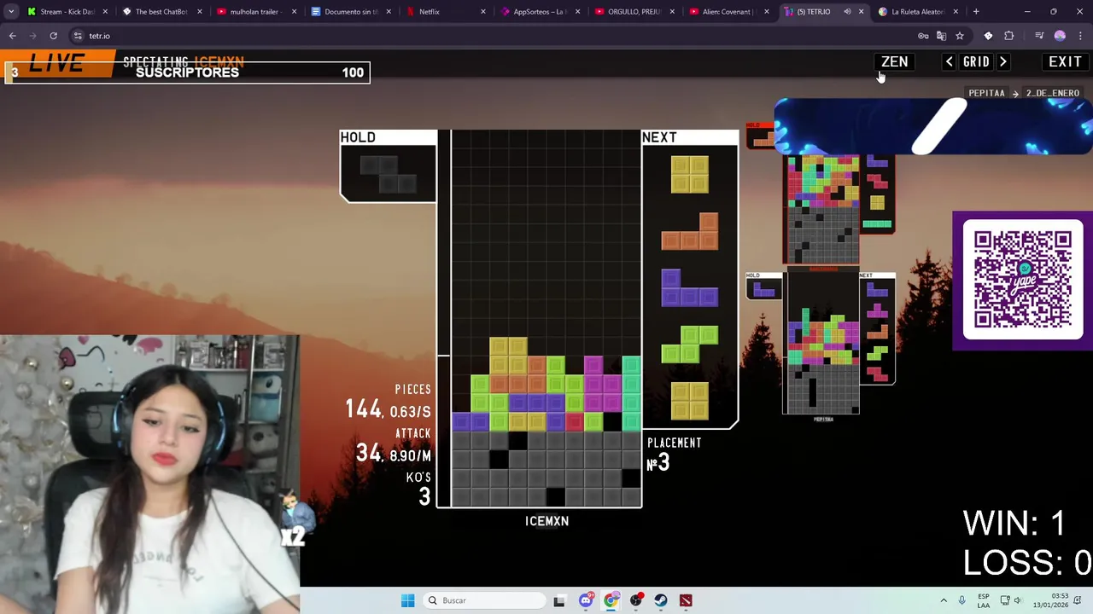Viewport: 1093px width, 614px height.
Task: Open the tab groups toolbar icon
Action: pyautogui.click(x=1039, y=36)
